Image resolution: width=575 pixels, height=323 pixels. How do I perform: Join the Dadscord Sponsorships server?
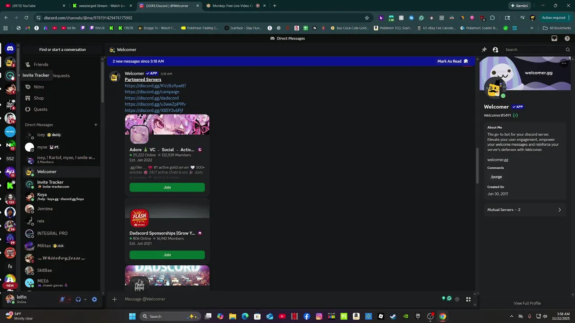point(167,255)
